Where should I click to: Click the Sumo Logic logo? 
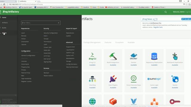(154, 79)
